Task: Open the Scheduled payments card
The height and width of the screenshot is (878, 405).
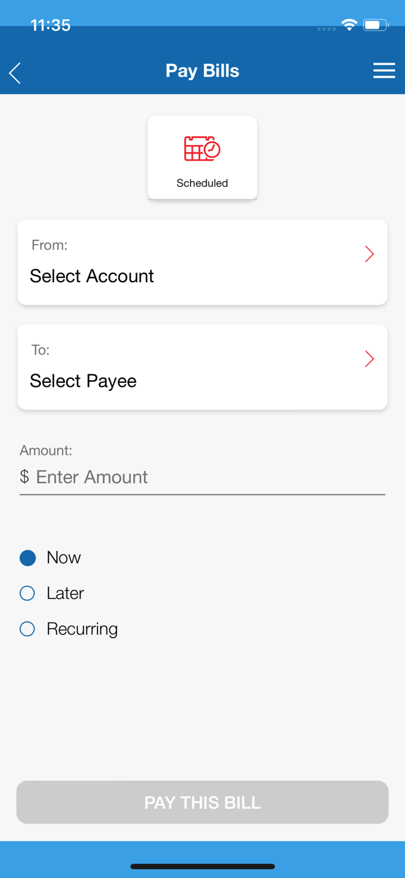Action: [x=202, y=157]
